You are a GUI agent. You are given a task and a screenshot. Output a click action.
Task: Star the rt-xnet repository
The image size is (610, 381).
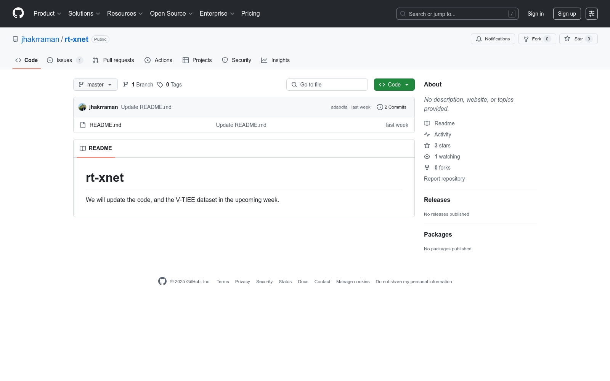coord(578,39)
